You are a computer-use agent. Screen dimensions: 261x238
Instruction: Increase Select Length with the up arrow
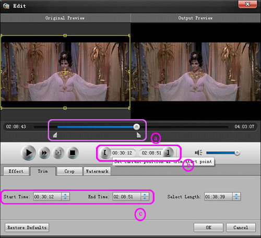pyautogui.click(x=236, y=195)
